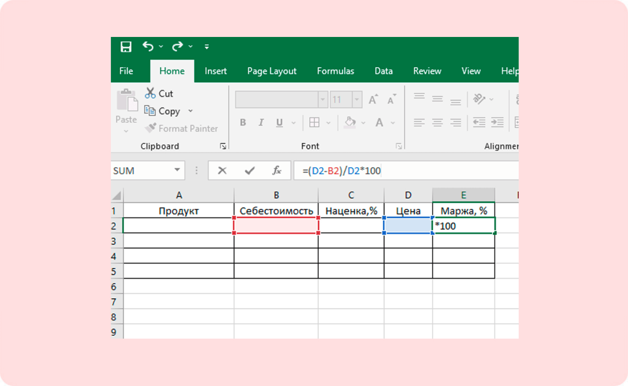Center text horizontally in the cell

(437, 122)
